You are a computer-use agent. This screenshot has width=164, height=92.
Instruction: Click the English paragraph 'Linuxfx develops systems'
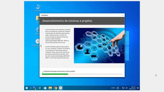58,52
